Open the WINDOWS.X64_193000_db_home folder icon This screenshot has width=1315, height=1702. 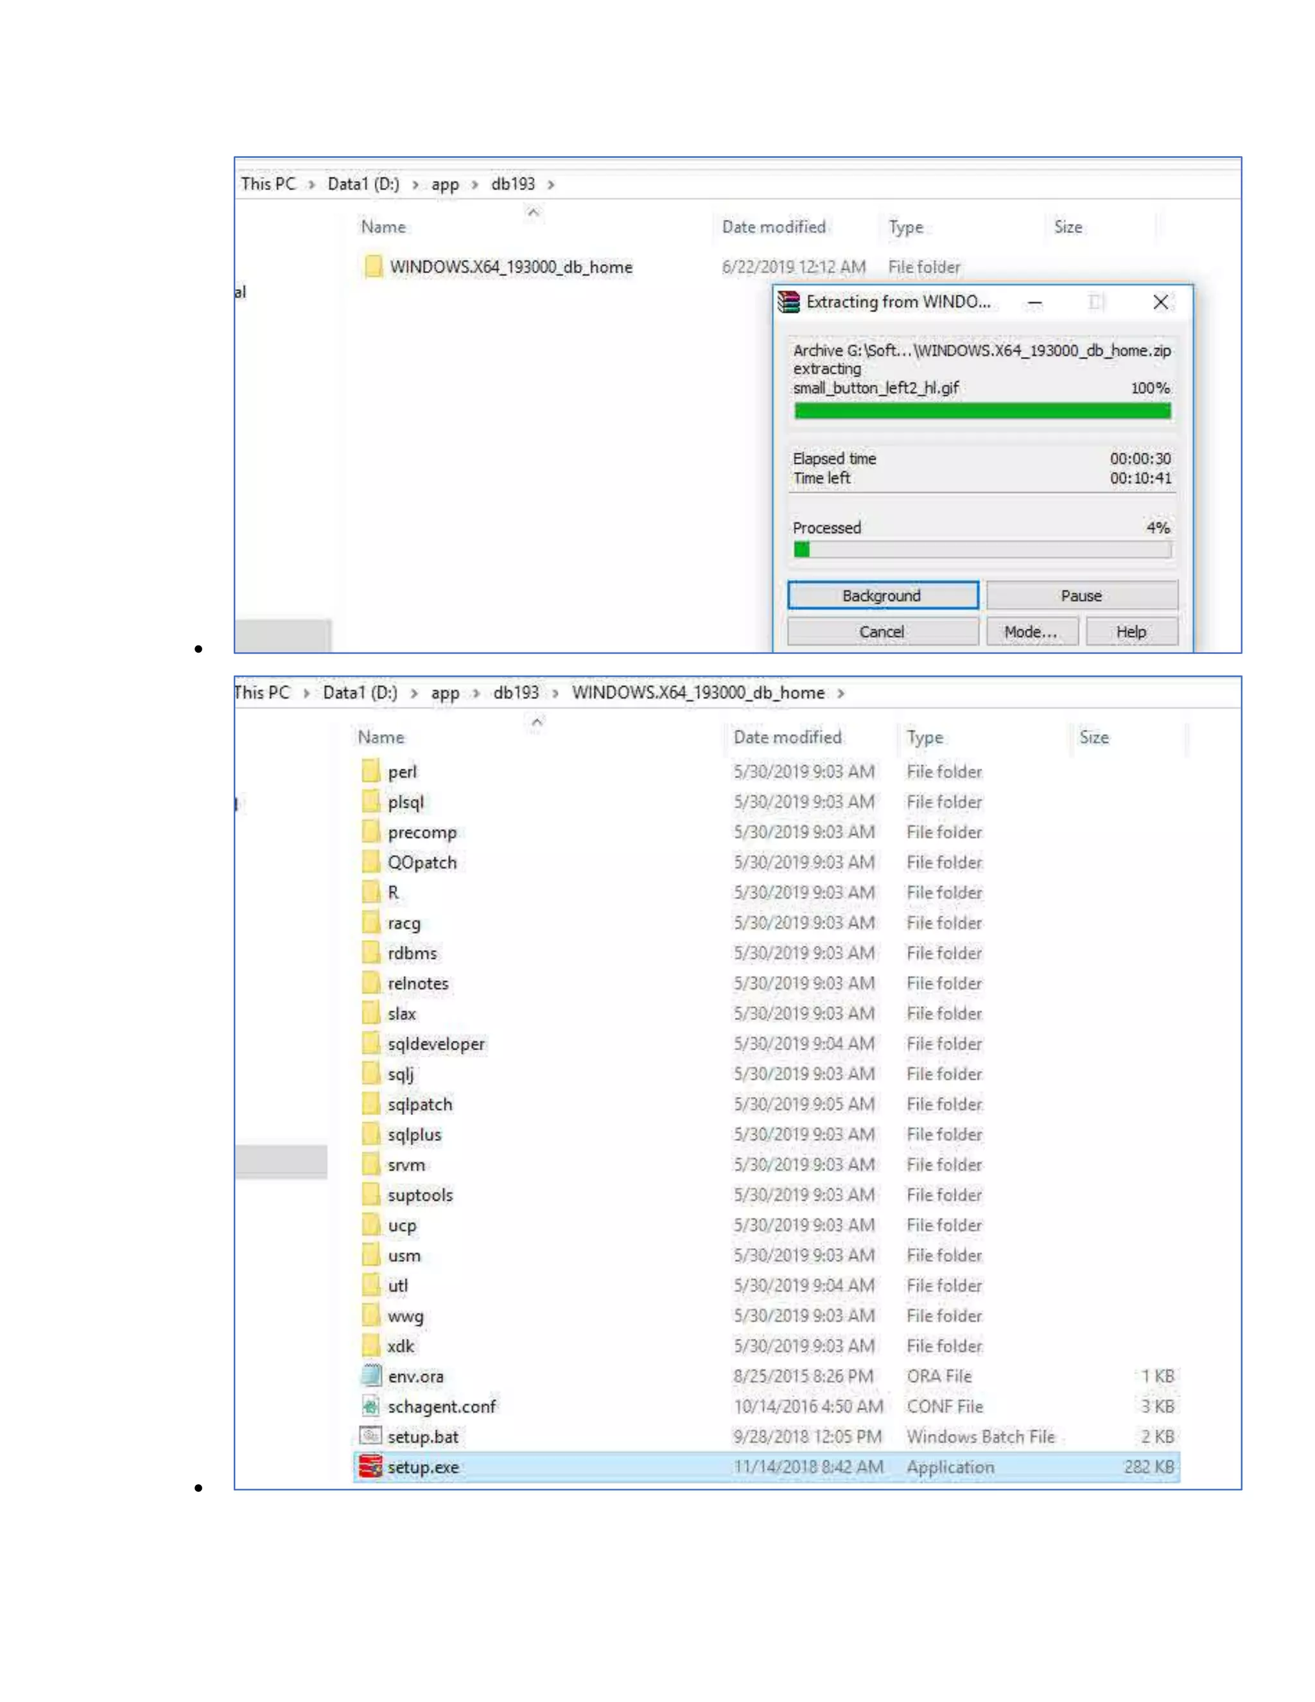[x=373, y=267]
